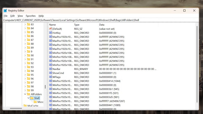Select the Shell key label

click(37, 98)
